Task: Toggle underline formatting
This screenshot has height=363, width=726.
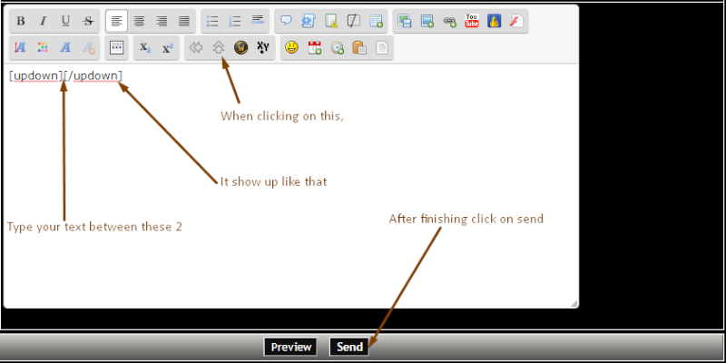Action: coord(65,21)
